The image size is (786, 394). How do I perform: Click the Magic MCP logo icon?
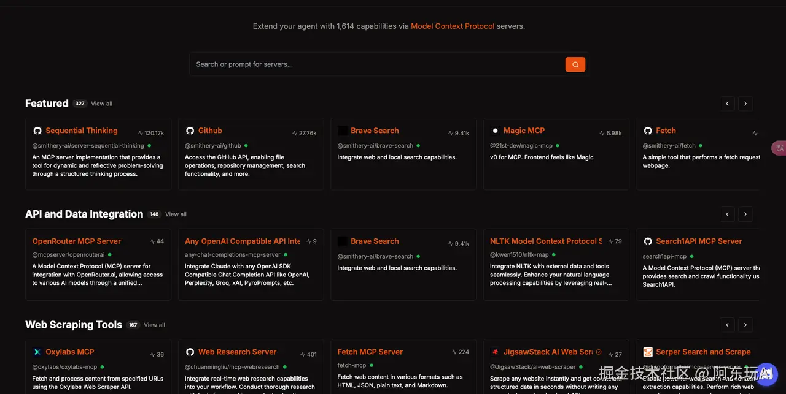496,131
